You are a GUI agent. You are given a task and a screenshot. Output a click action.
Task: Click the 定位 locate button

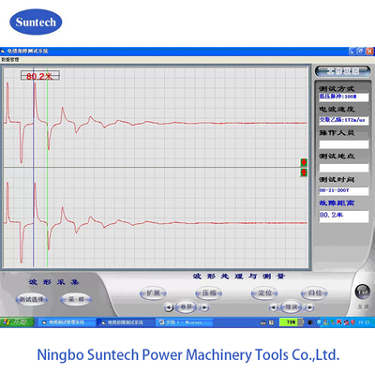click(264, 293)
